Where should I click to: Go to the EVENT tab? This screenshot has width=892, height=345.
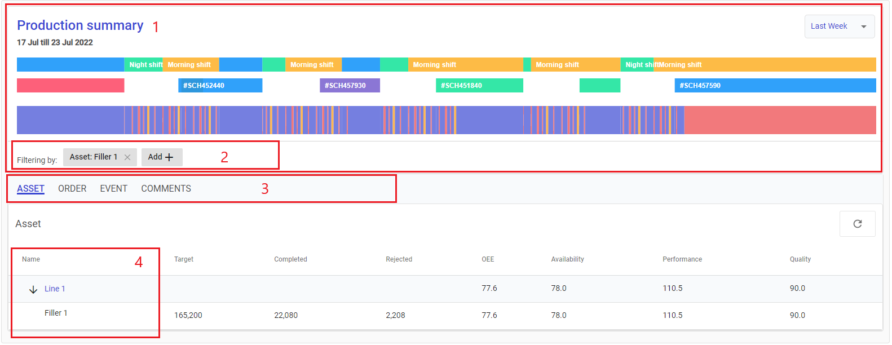[114, 188]
